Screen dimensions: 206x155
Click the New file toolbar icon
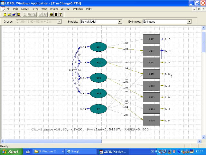5,15
